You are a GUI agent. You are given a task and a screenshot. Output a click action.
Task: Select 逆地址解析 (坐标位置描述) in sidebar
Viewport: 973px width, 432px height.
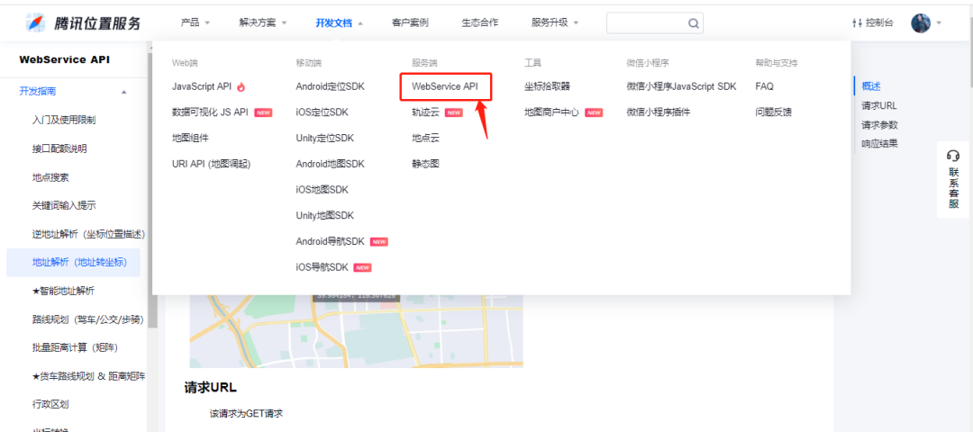coord(88,234)
